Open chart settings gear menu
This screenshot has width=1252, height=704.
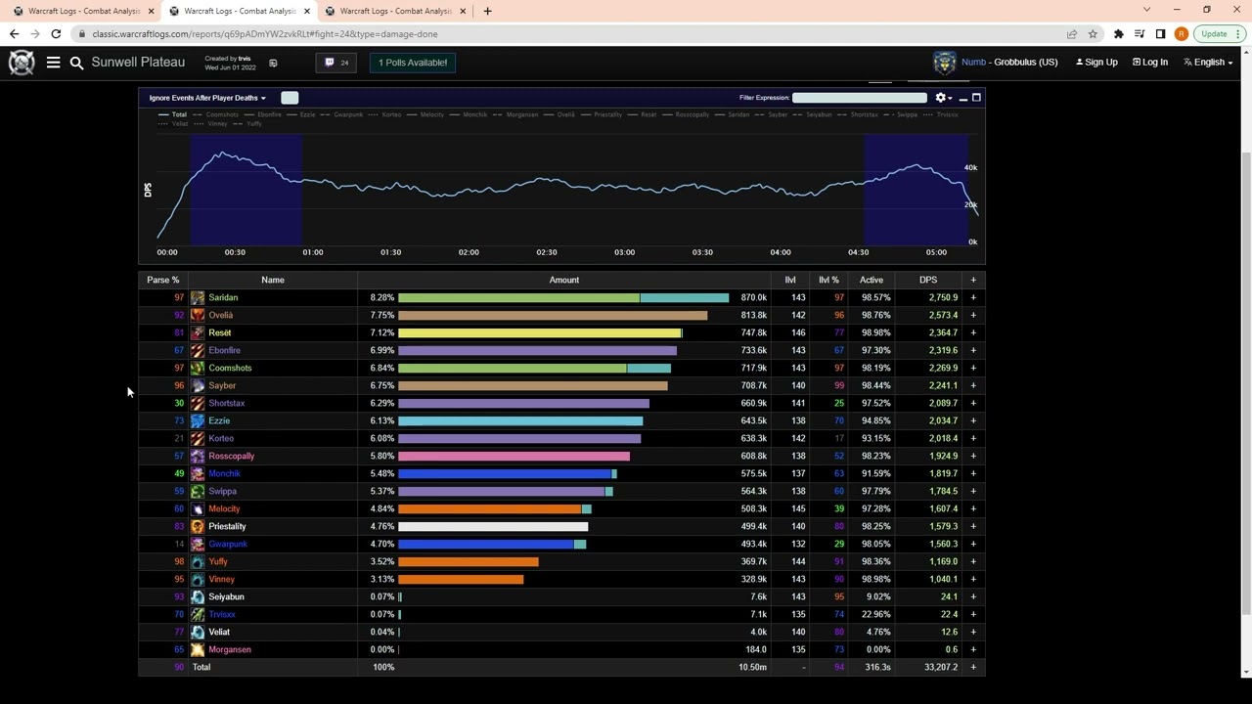click(x=941, y=98)
